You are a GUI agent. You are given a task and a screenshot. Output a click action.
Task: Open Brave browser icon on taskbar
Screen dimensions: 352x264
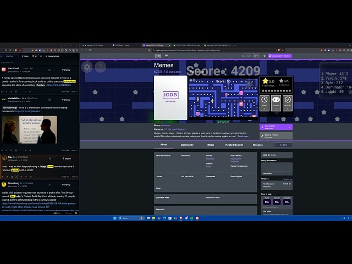pos(181,218)
